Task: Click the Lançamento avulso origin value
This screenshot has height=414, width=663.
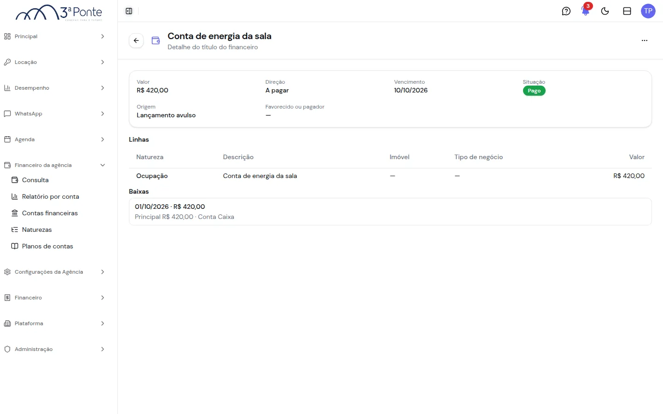Action: (166, 115)
